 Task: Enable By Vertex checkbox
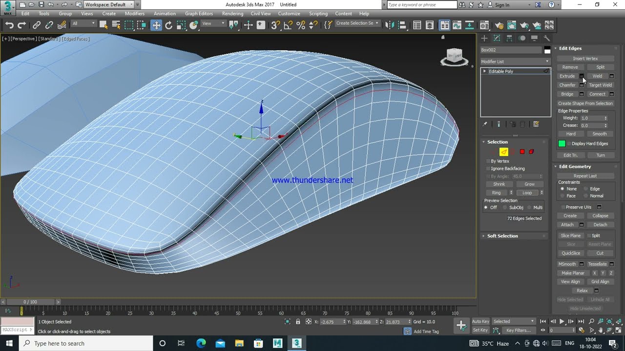(x=488, y=161)
